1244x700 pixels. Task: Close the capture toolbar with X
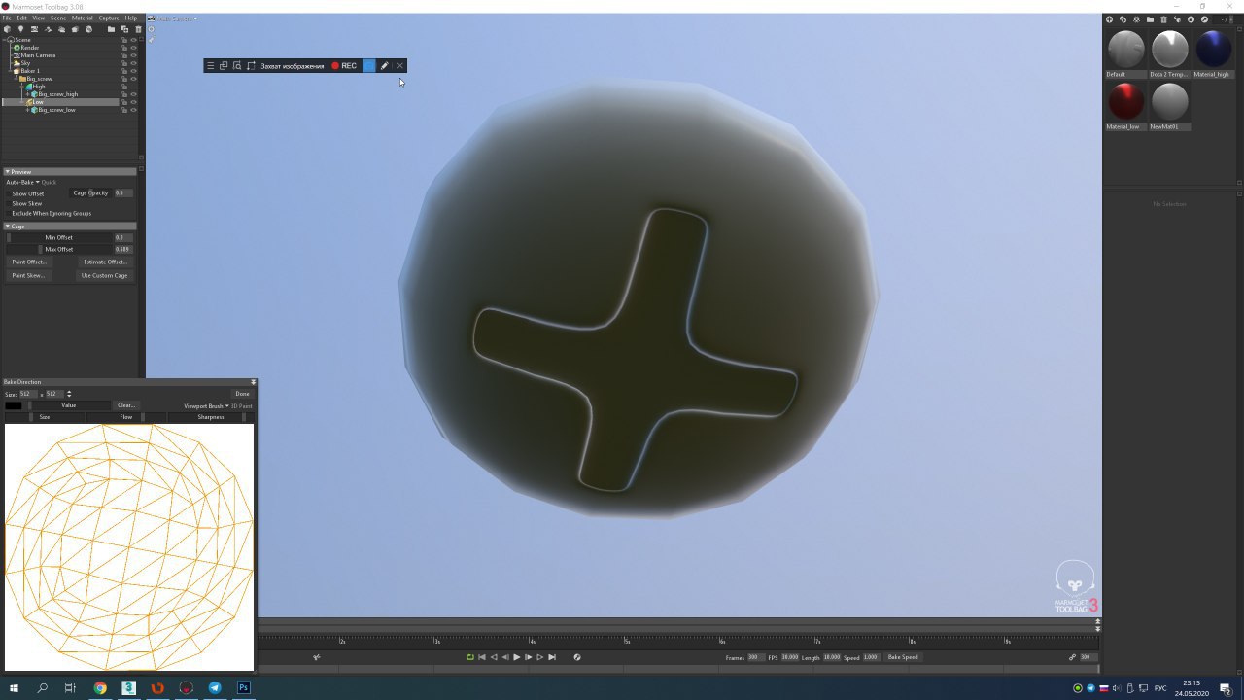(399, 66)
